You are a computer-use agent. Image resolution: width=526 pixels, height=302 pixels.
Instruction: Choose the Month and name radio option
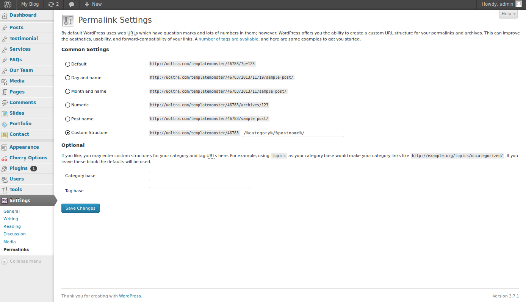click(68, 92)
